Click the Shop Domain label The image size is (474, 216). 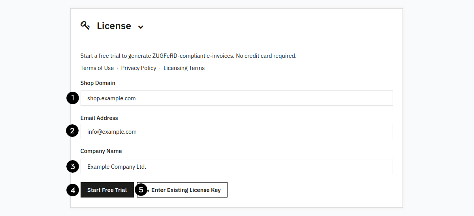98,83
